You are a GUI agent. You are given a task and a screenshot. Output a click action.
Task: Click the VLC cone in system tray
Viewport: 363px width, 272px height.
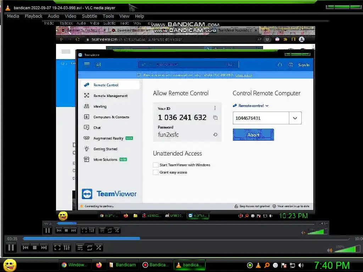click(258, 265)
